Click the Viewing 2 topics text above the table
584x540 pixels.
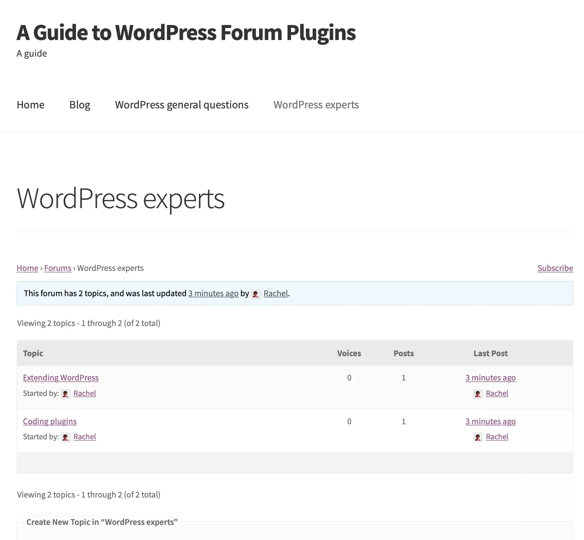click(x=89, y=323)
